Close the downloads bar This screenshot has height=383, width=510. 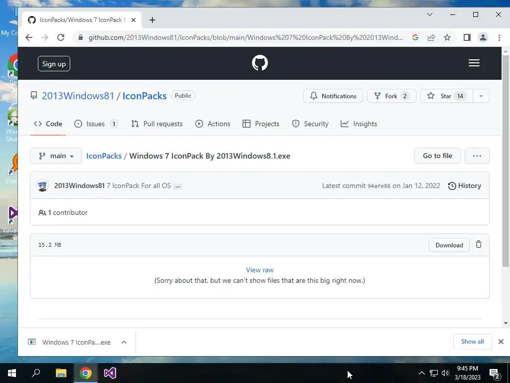501,341
